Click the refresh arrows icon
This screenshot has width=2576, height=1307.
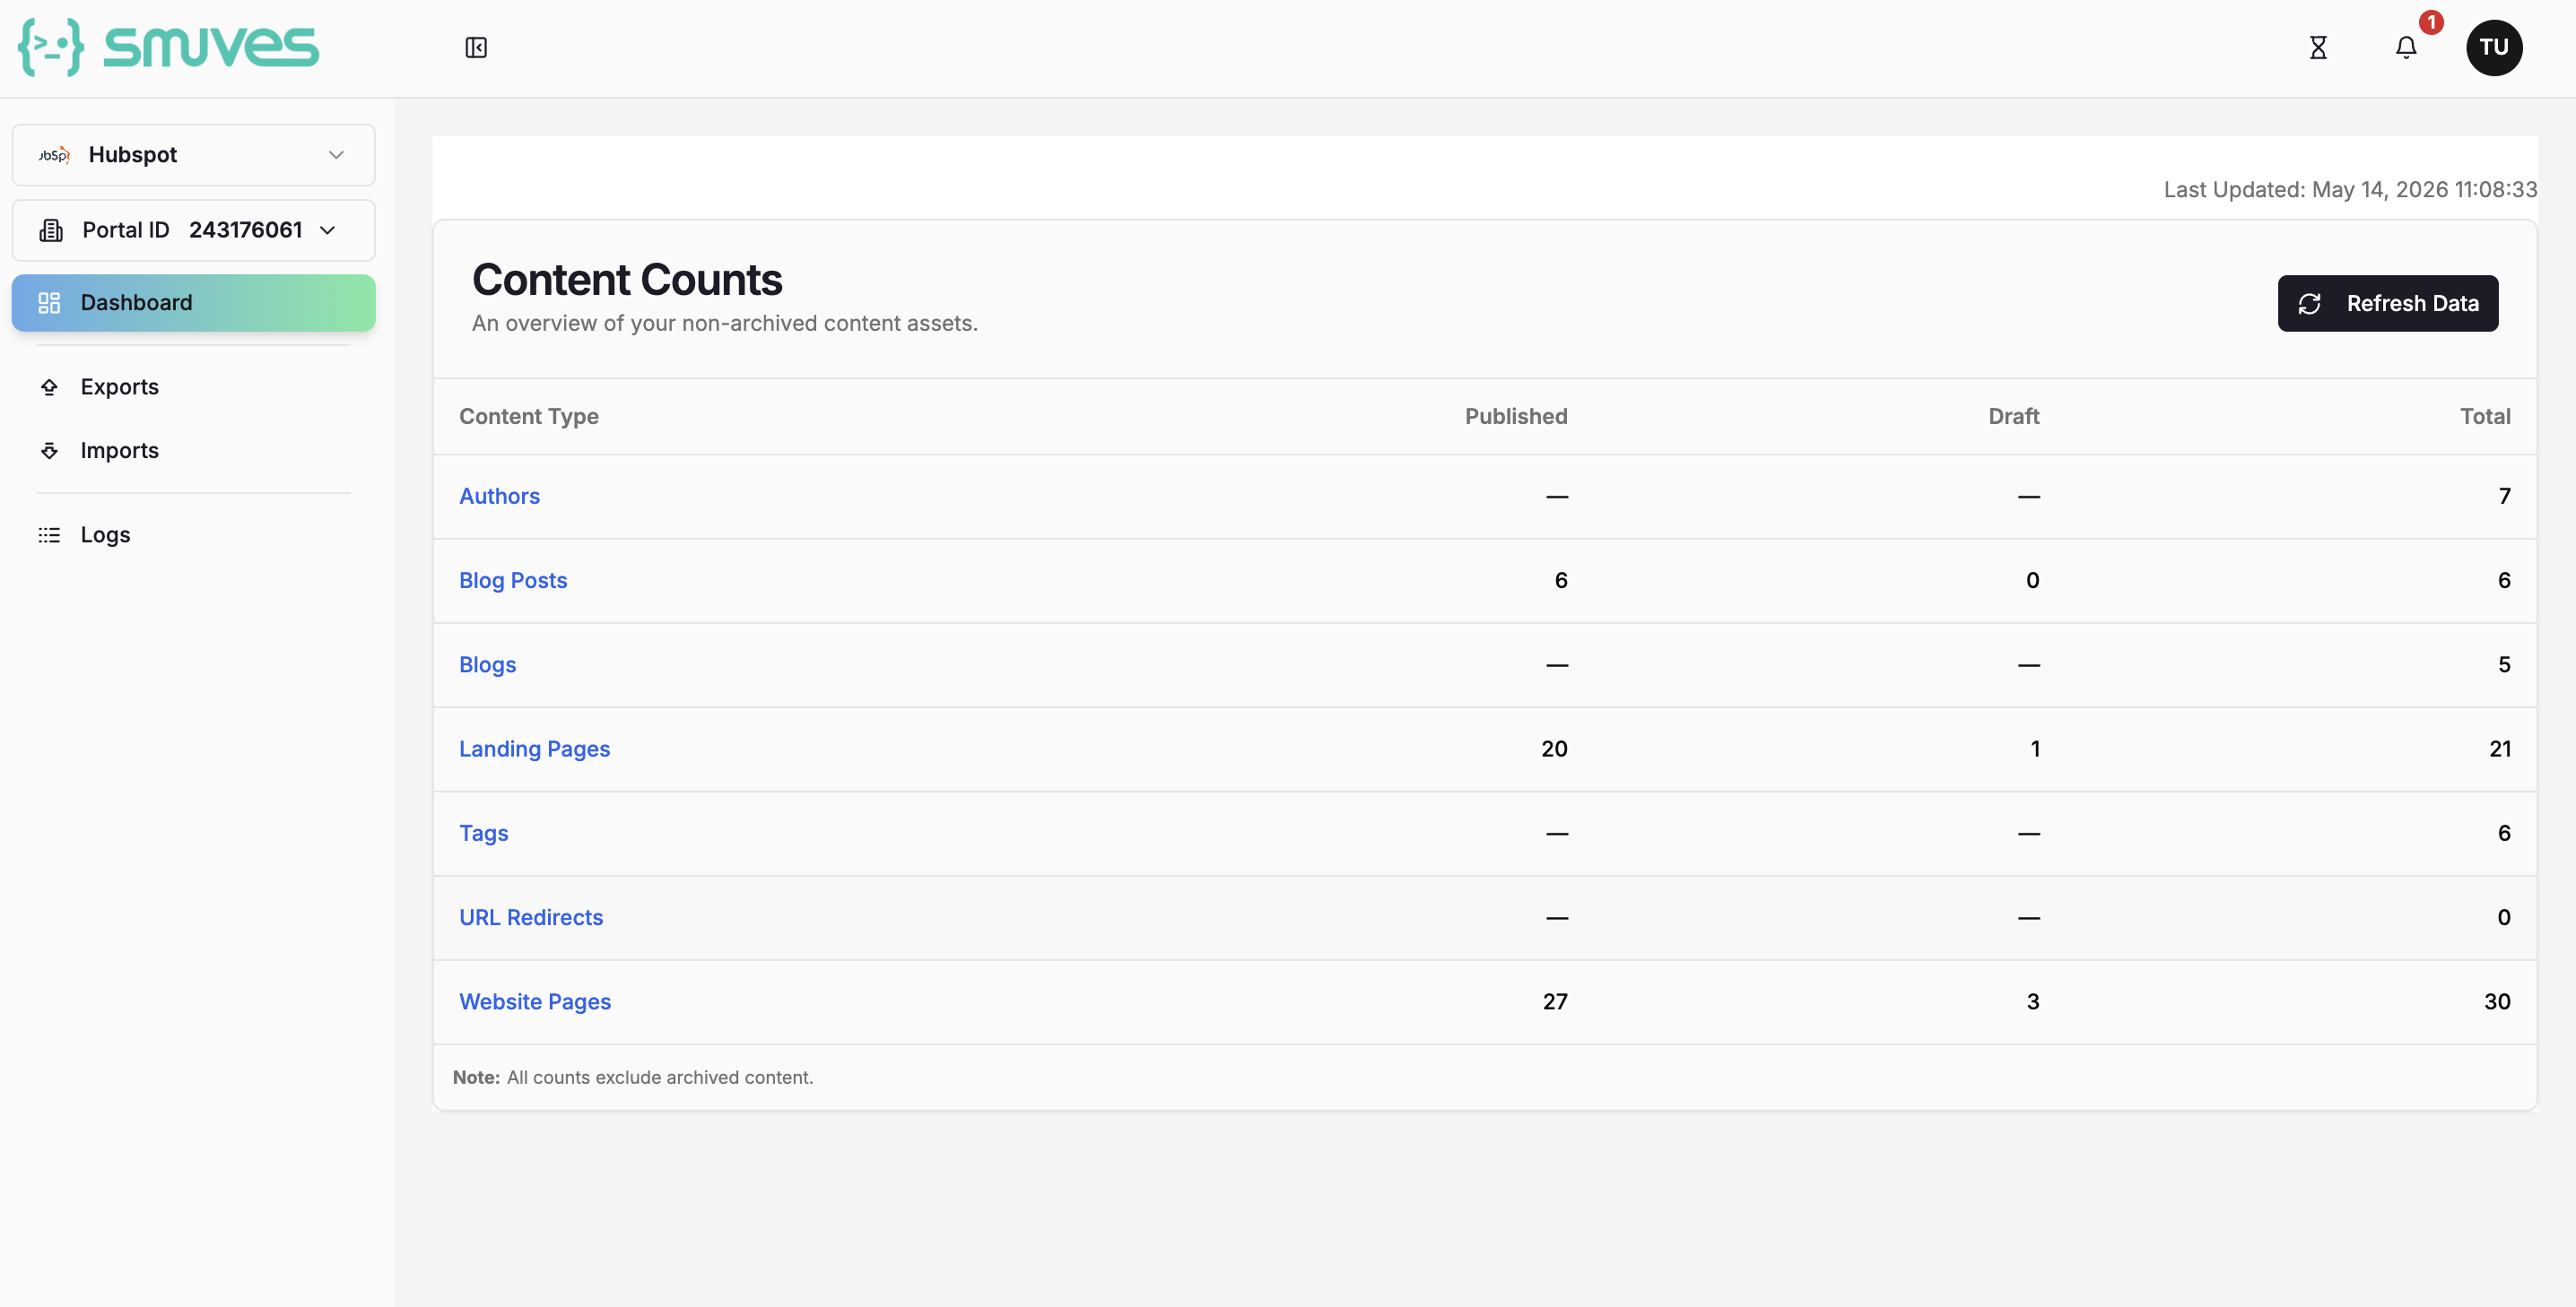tap(2309, 304)
